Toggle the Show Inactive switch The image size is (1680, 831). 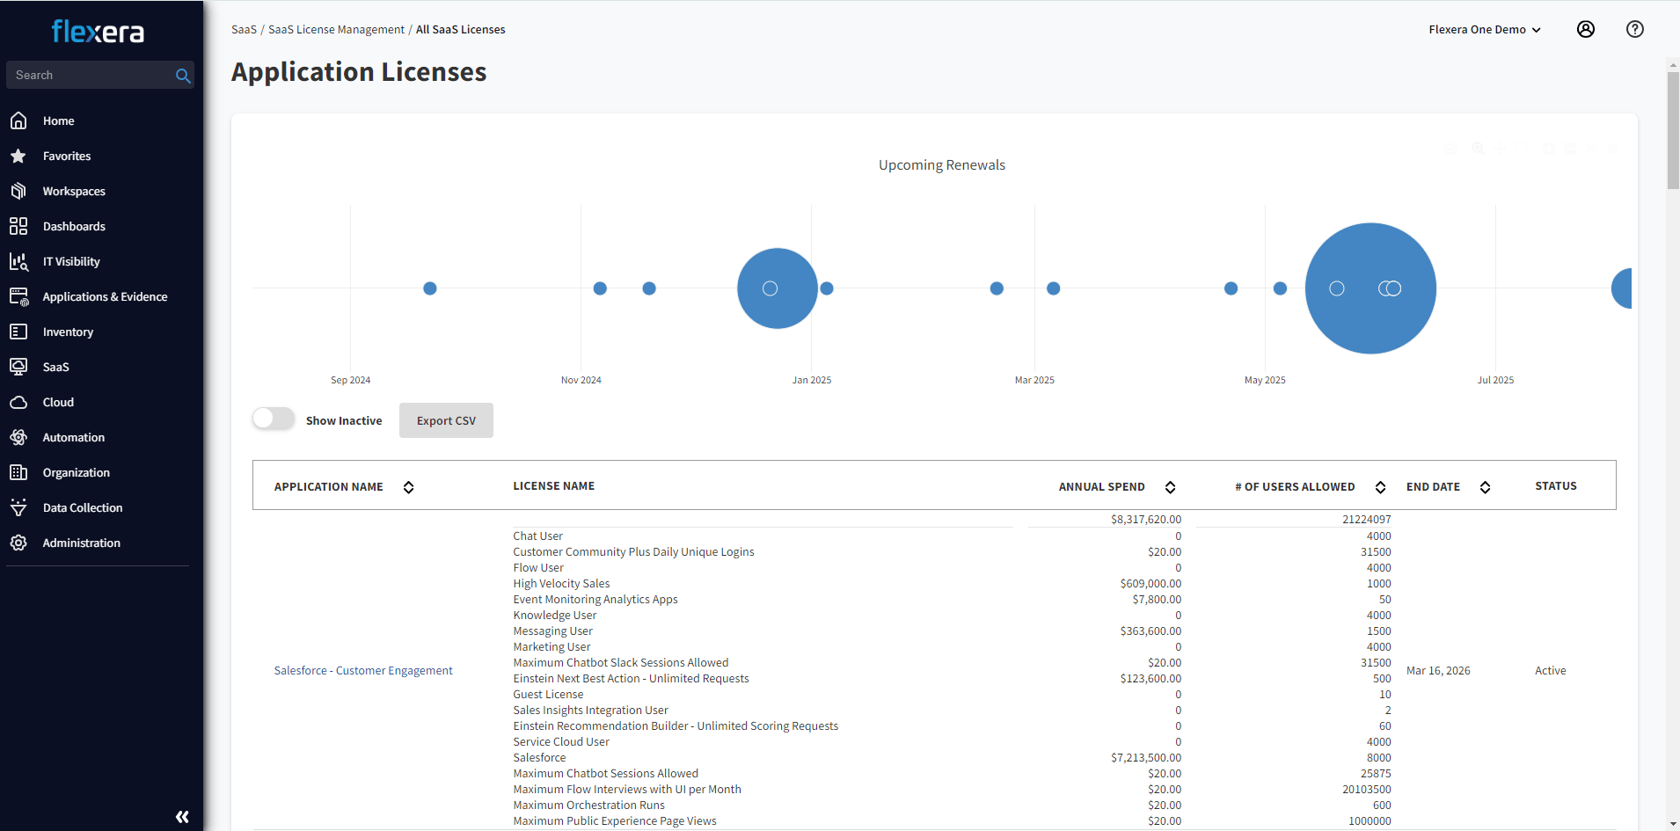tap(274, 419)
